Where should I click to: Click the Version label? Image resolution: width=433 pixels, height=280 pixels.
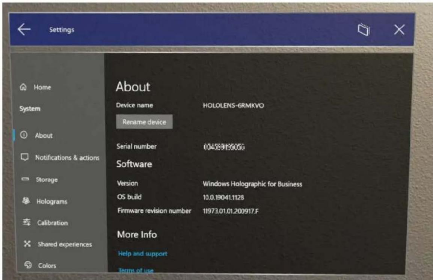coord(127,183)
